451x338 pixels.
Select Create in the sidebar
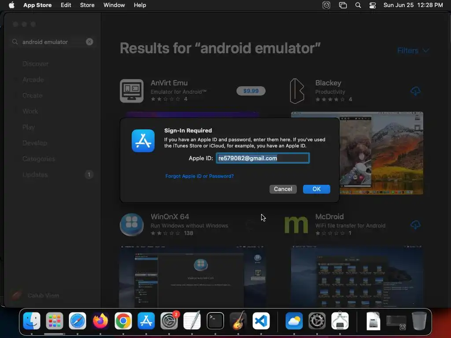coord(33,96)
